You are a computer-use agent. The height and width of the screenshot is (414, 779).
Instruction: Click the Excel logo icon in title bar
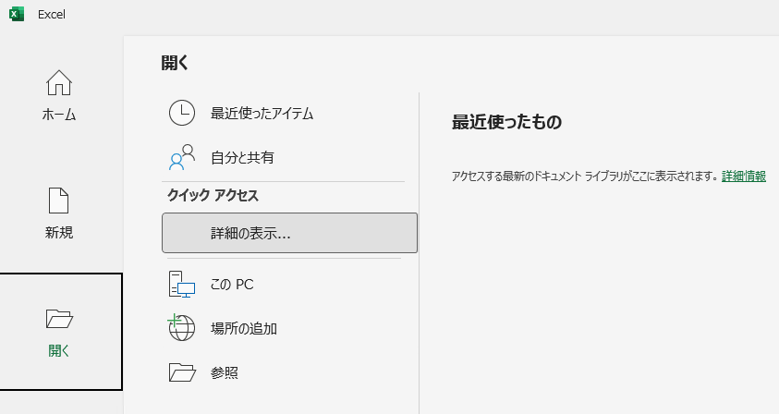(17, 15)
